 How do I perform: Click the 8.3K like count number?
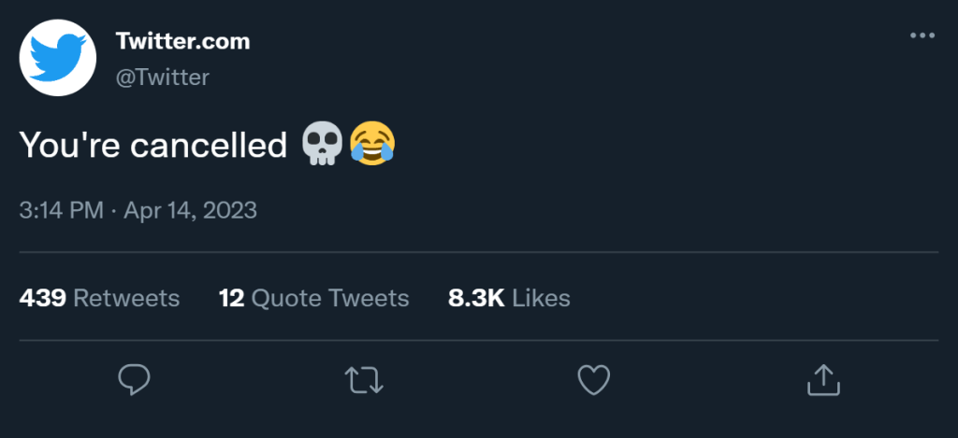coord(477,298)
